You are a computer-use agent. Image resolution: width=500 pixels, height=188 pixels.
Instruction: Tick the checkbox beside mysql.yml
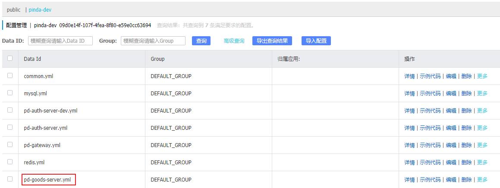pos(10,93)
